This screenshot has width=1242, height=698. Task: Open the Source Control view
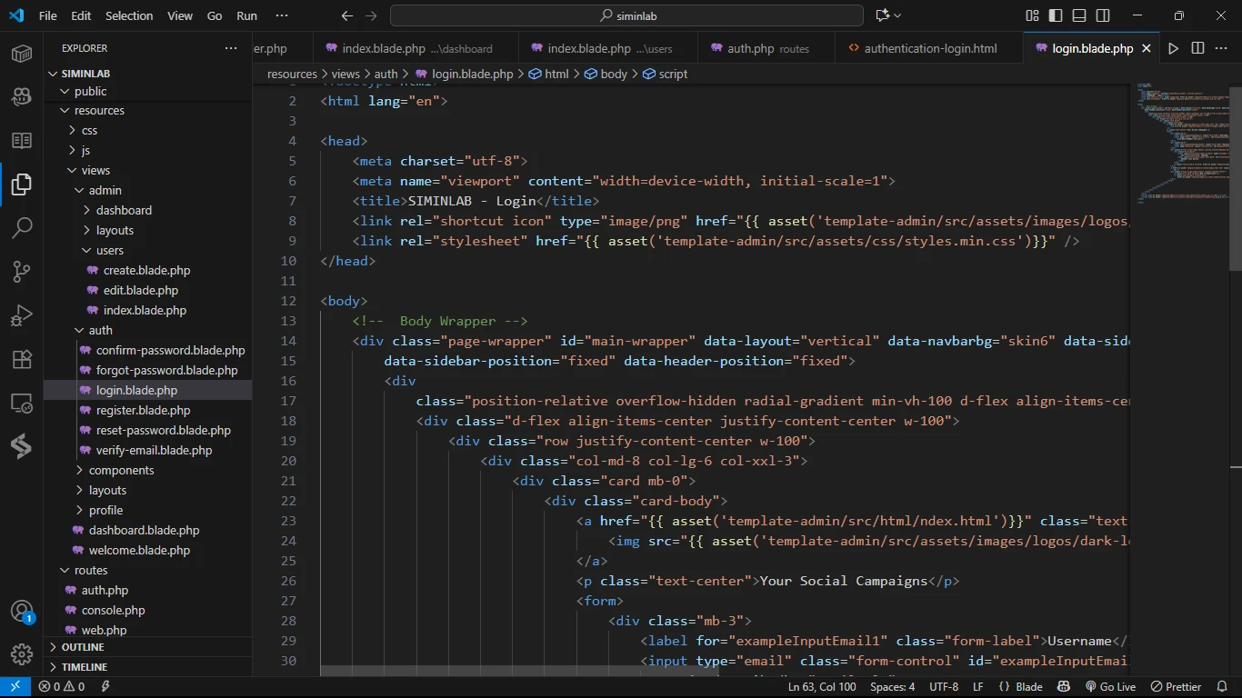click(x=22, y=271)
